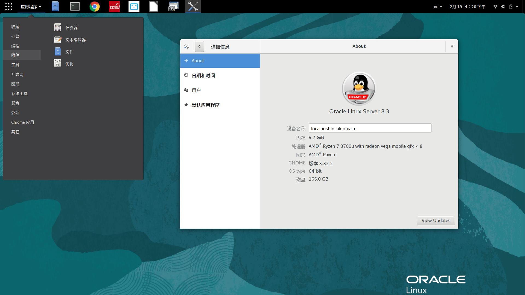Viewport: 525px width, 295px height.
Task: Click the 64-bit OS type value
Action: click(x=315, y=171)
